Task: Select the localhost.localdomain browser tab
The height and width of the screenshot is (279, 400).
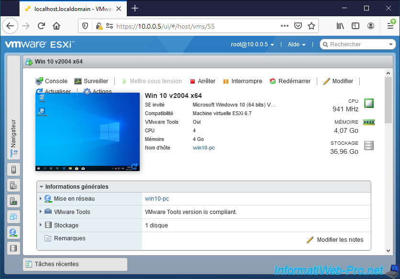Action: [74, 9]
